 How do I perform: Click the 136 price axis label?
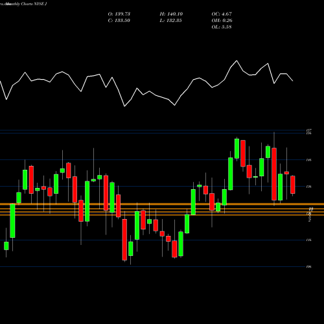(x=309, y=187)
